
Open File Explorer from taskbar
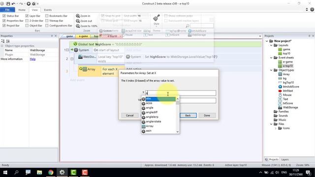[x=39, y=173]
